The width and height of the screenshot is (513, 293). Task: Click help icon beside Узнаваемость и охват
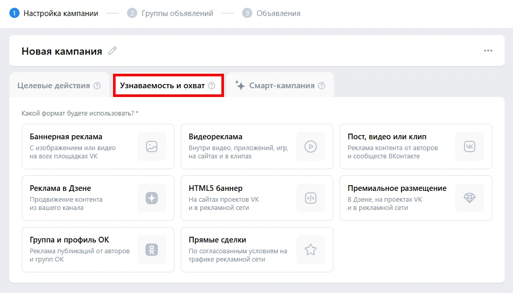pos(212,86)
